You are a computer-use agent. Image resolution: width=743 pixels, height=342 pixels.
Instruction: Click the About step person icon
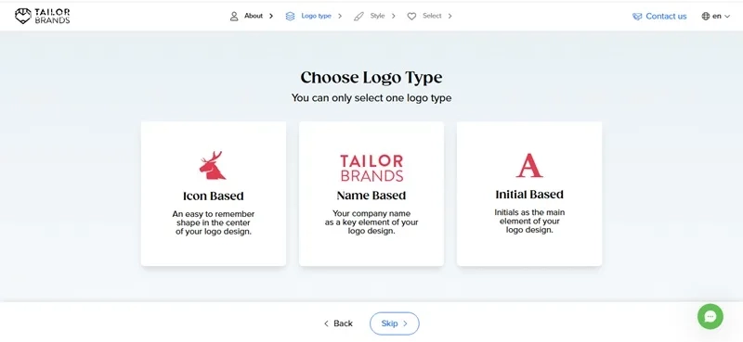[234, 16]
